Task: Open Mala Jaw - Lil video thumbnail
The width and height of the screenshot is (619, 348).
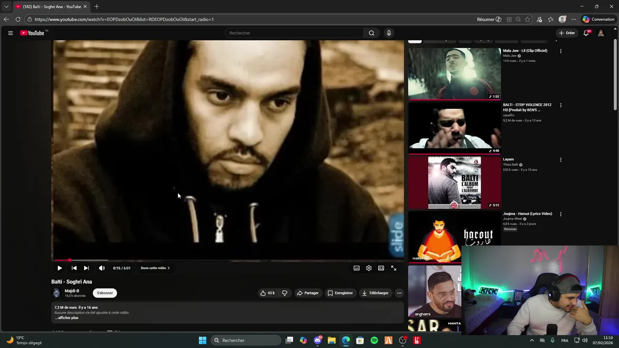Action: coord(455,73)
